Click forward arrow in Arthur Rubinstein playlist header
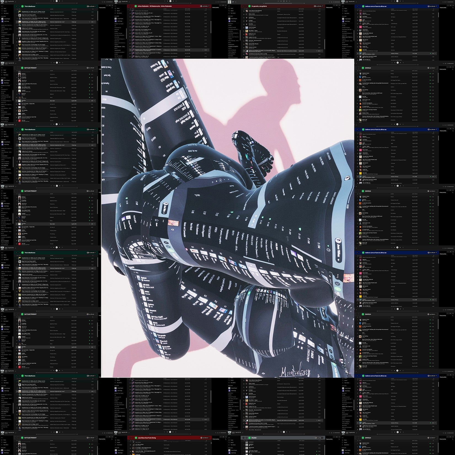The width and height of the screenshot is (455, 455). (x=133, y=6)
